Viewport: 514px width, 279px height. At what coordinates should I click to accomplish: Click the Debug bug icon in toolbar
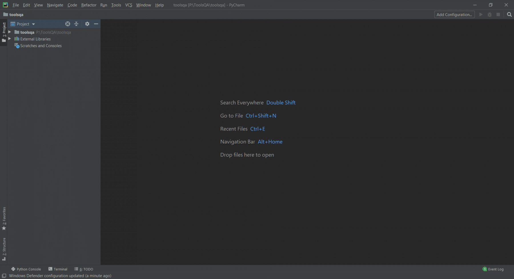(x=489, y=15)
